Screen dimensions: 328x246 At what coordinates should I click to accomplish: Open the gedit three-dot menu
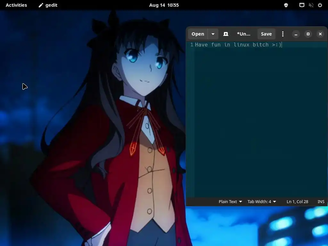tap(283, 34)
